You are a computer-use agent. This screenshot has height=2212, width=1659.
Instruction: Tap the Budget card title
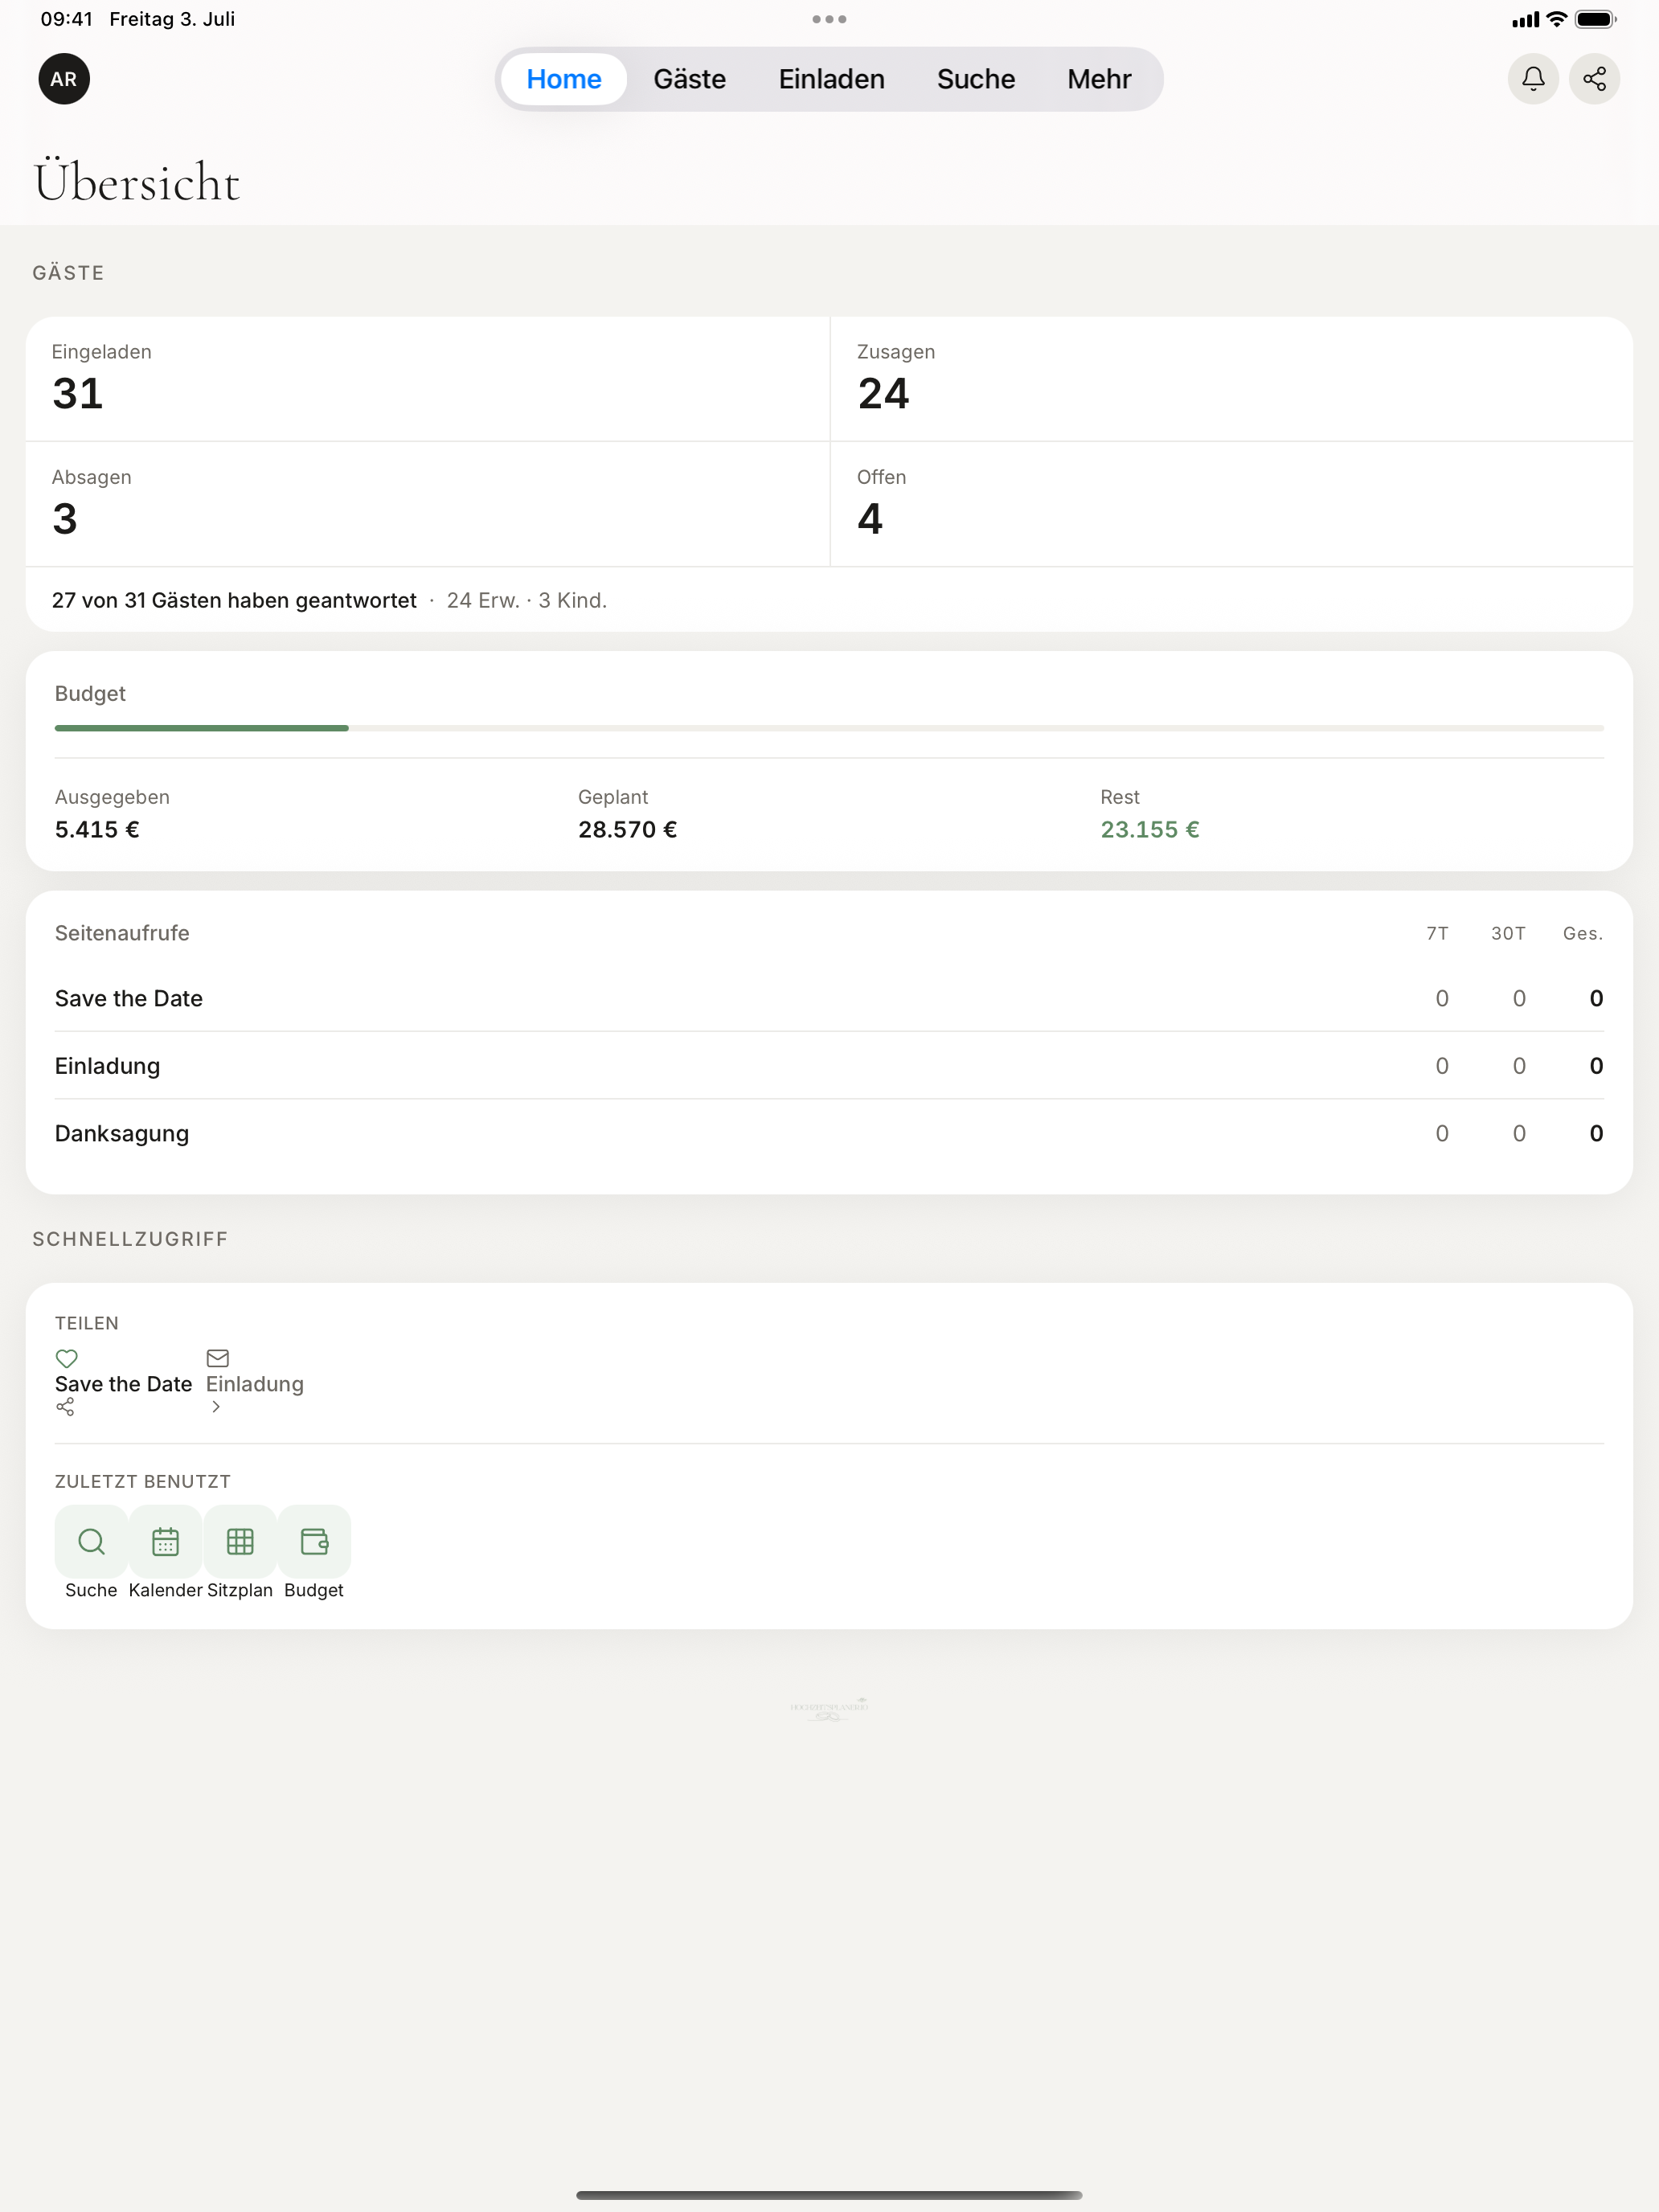pyautogui.click(x=90, y=693)
